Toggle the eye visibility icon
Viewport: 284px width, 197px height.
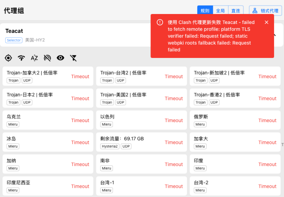coord(60,58)
